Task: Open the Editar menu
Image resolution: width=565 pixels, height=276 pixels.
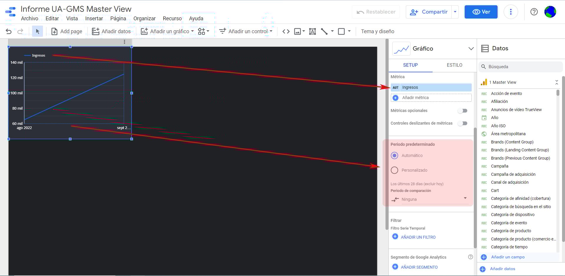Action: click(52, 19)
